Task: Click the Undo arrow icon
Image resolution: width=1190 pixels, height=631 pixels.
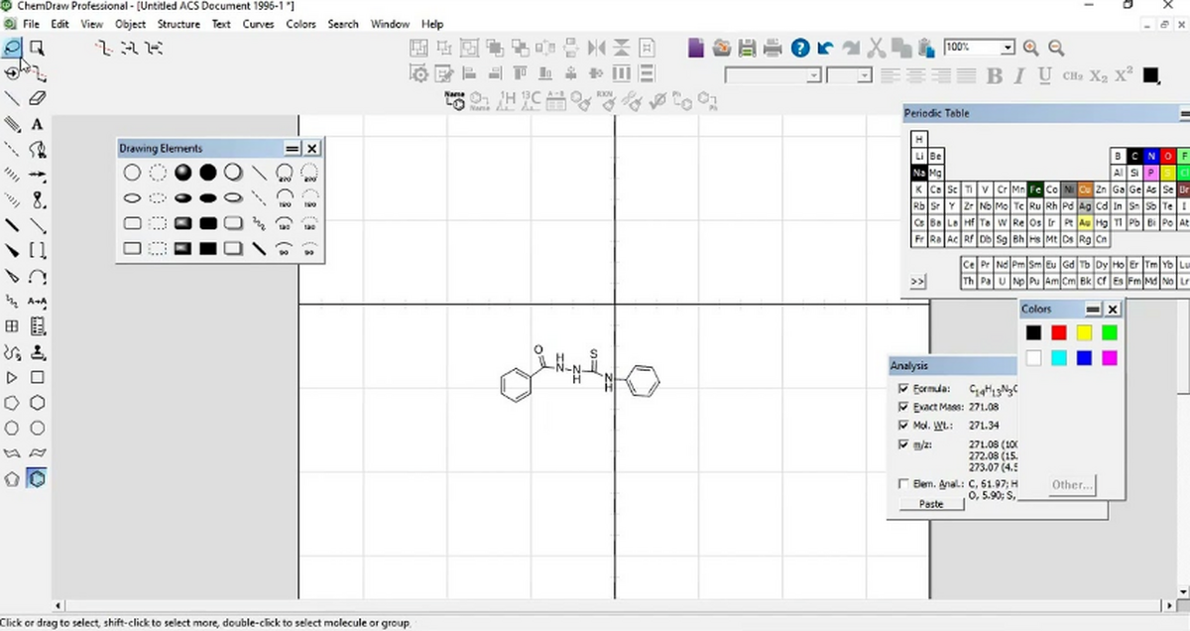Action: (x=825, y=47)
